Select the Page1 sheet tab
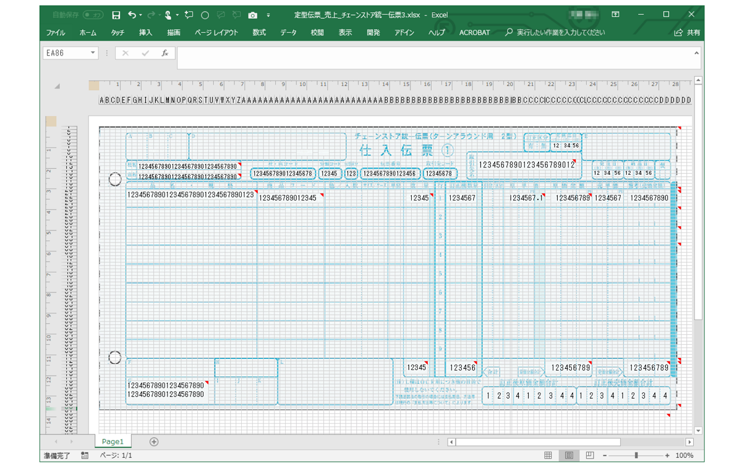This screenshot has width=742, height=474. (x=113, y=442)
